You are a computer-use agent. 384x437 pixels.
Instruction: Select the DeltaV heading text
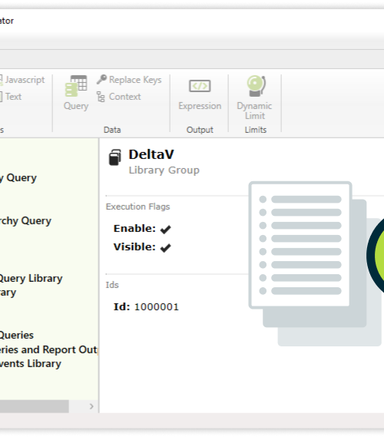(151, 154)
